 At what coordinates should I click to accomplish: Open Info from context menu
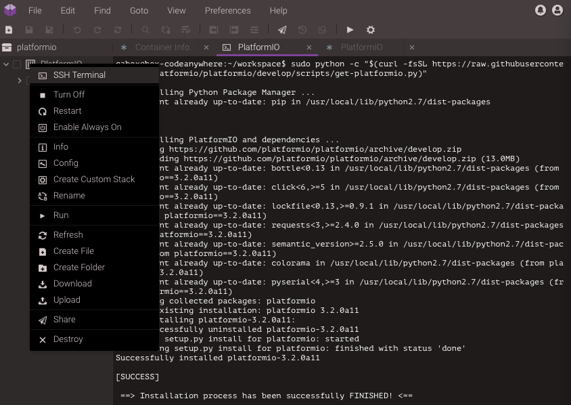(94, 147)
